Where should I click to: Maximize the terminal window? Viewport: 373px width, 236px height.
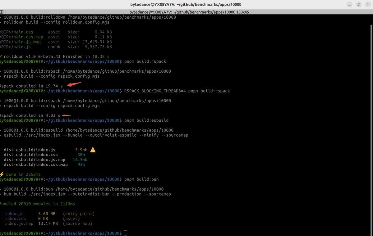[358, 5]
